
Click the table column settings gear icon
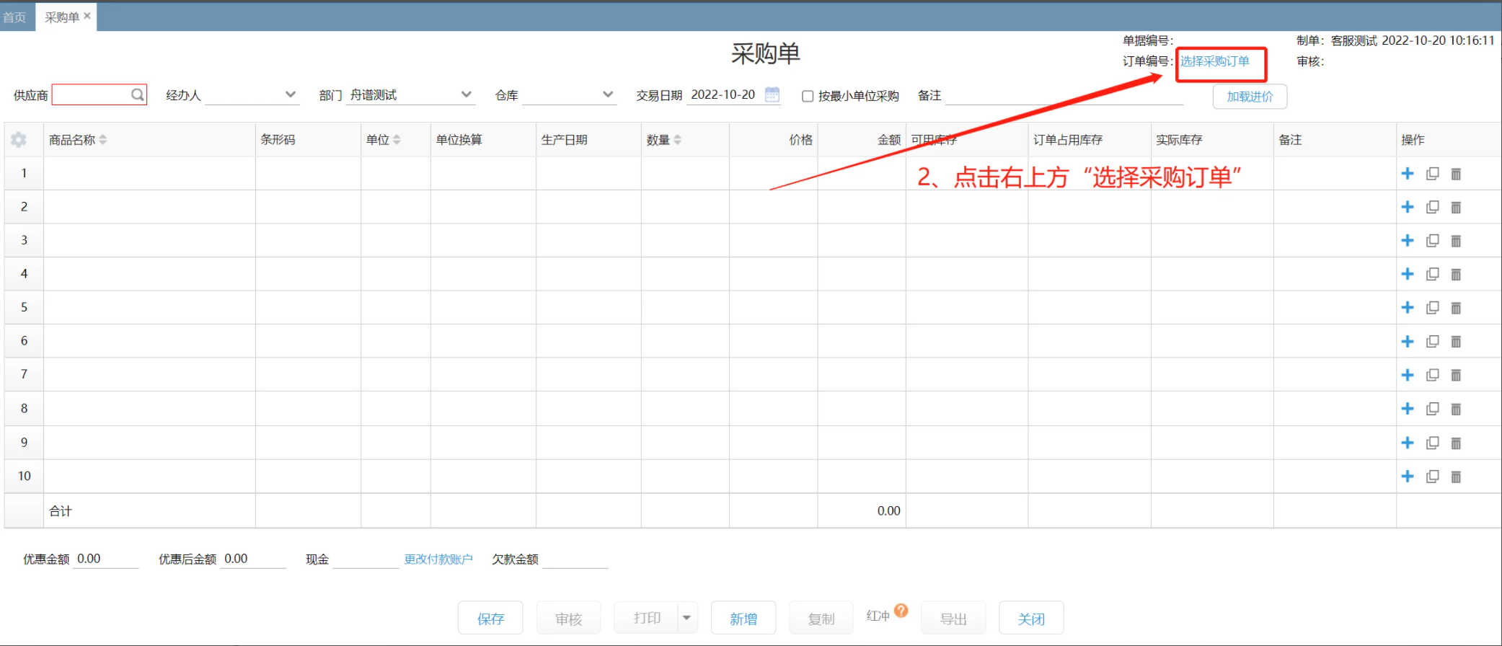(x=19, y=140)
